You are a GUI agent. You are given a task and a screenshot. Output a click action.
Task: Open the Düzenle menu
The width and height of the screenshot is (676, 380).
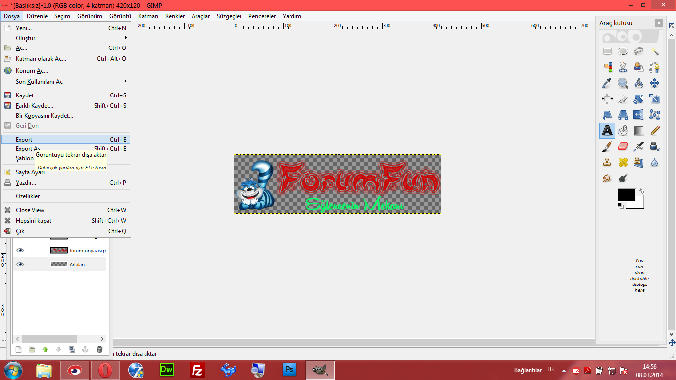37,16
